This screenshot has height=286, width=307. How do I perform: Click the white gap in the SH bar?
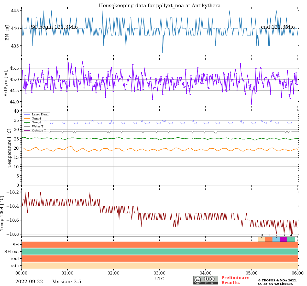click(249, 245)
